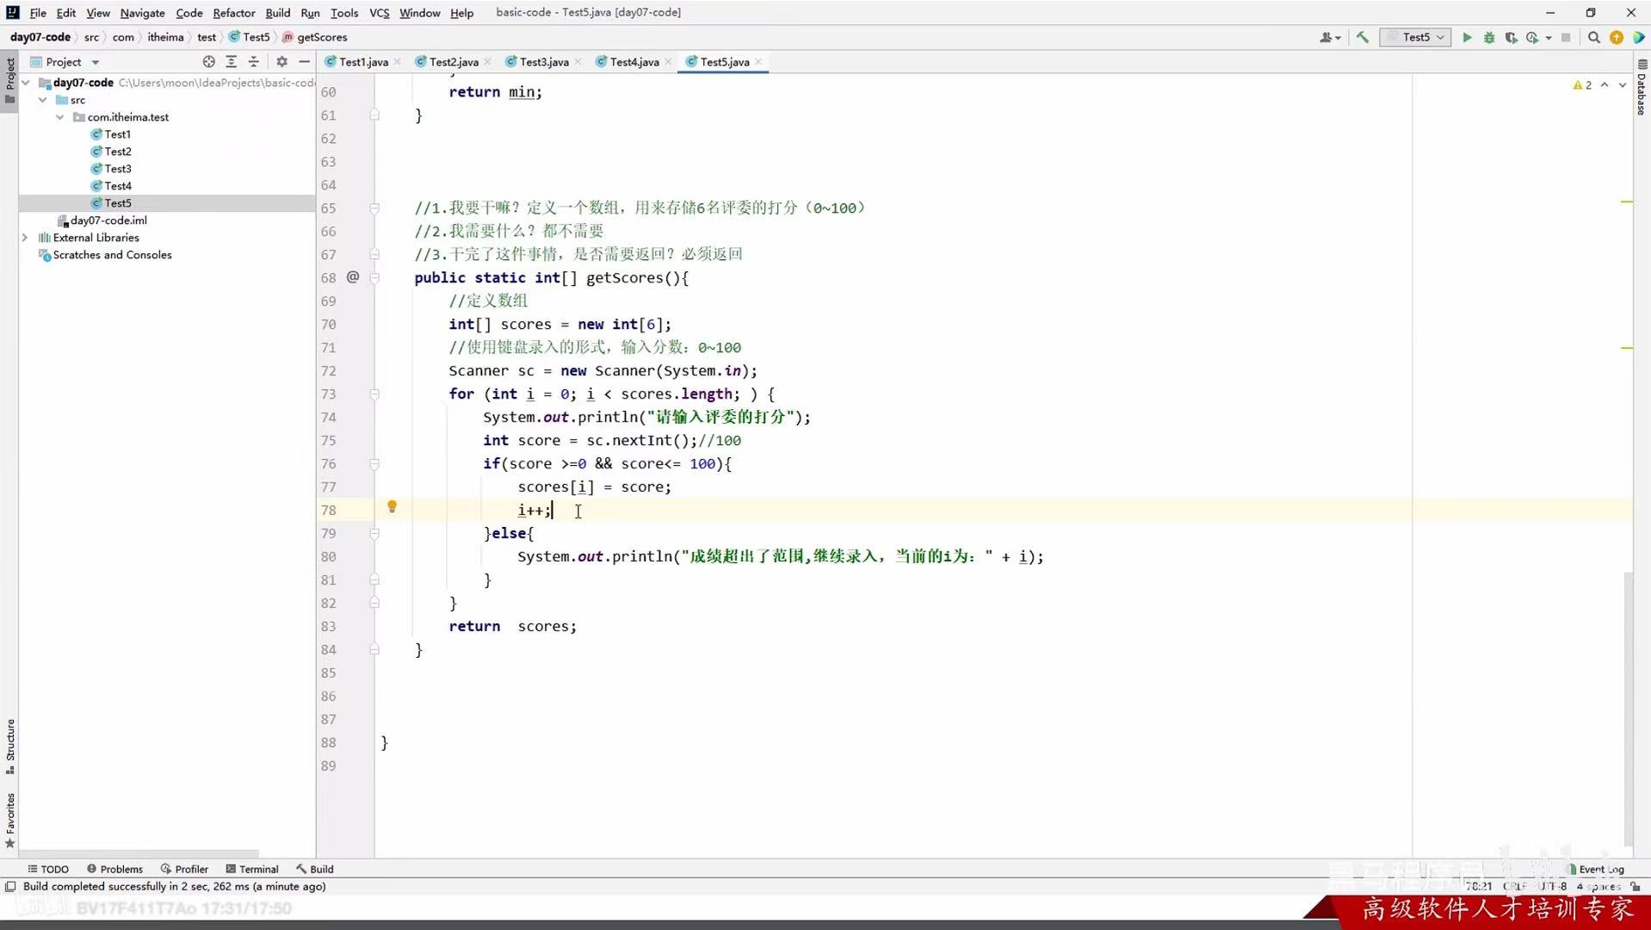Open Search Everywhere magnifier
The height and width of the screenshot is (930, 1651).
click(x=1594, y=37)
